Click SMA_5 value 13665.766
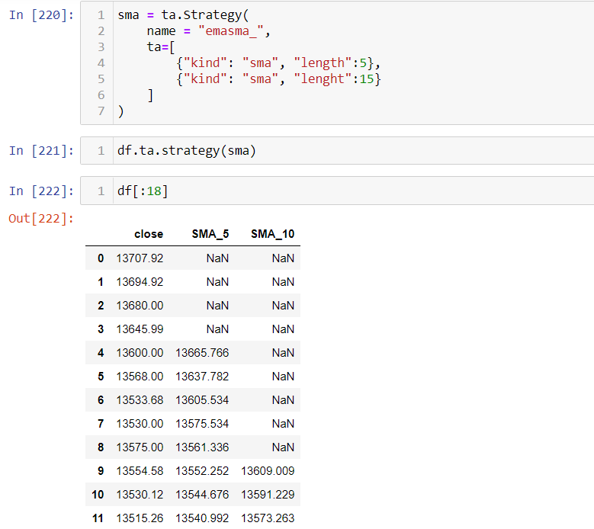594x529 pixels. click(x=202, y=353)
